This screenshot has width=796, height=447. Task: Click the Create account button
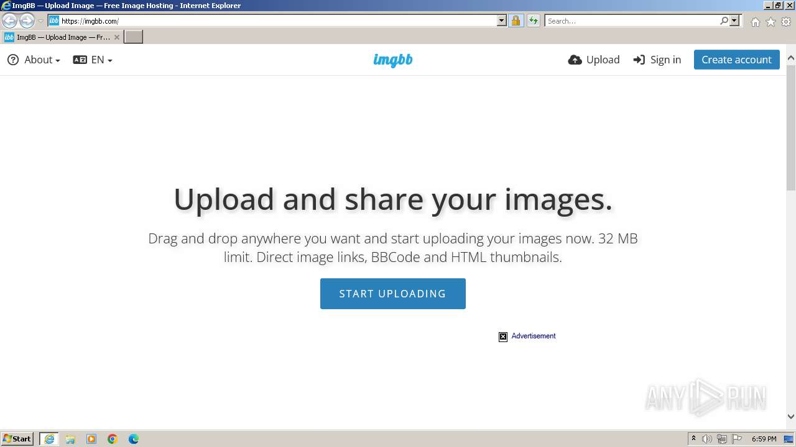pos(736,60)
